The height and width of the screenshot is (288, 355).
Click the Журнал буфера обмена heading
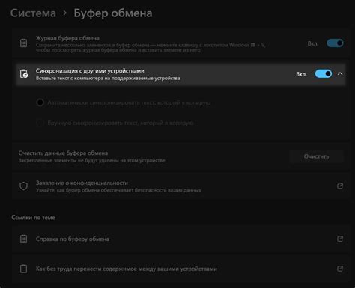(x=67, y=38)
